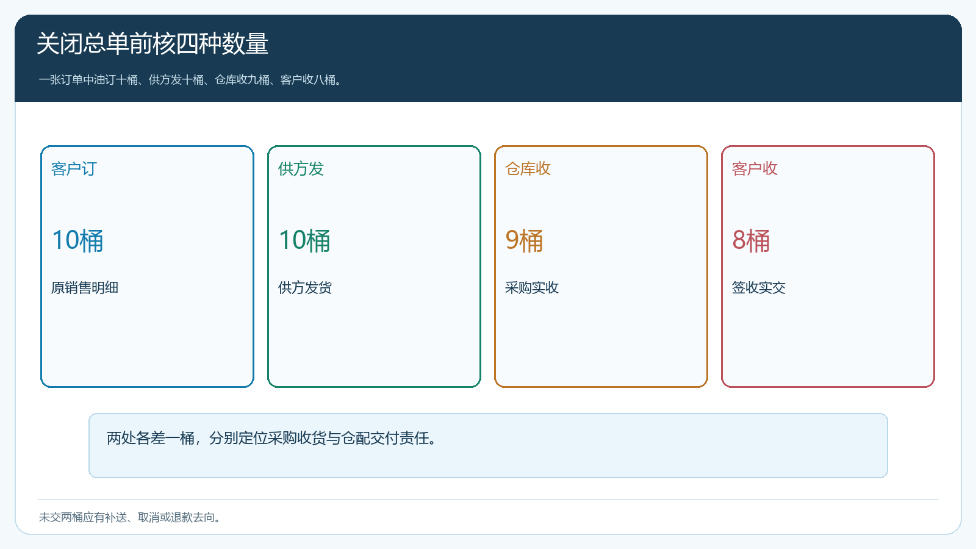Click the title 关闭总单前核四种数量

152,44
